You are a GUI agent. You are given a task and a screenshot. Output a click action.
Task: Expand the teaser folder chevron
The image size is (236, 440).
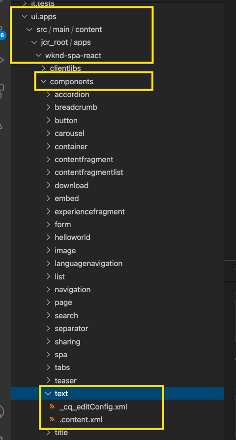tap(49, 380)
